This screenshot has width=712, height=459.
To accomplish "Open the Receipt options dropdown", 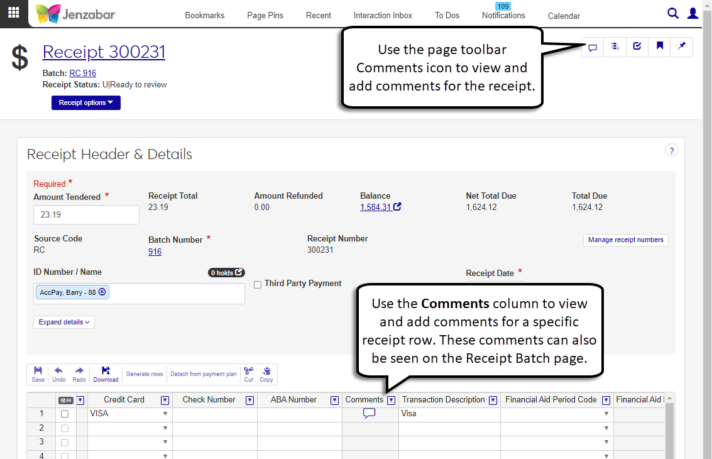I will click(x=85, y=102).
